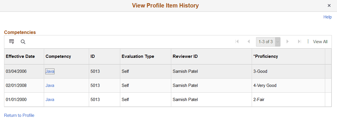Click the Find magnifier icon
This screenshot has width=337, height=120.
(x=23, y=42)
